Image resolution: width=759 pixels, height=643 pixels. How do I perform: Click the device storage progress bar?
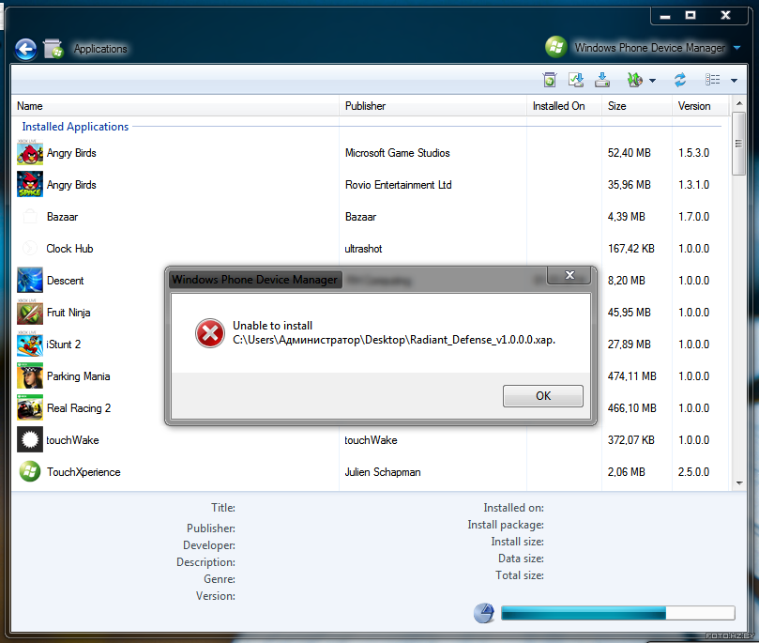point(618,613)
